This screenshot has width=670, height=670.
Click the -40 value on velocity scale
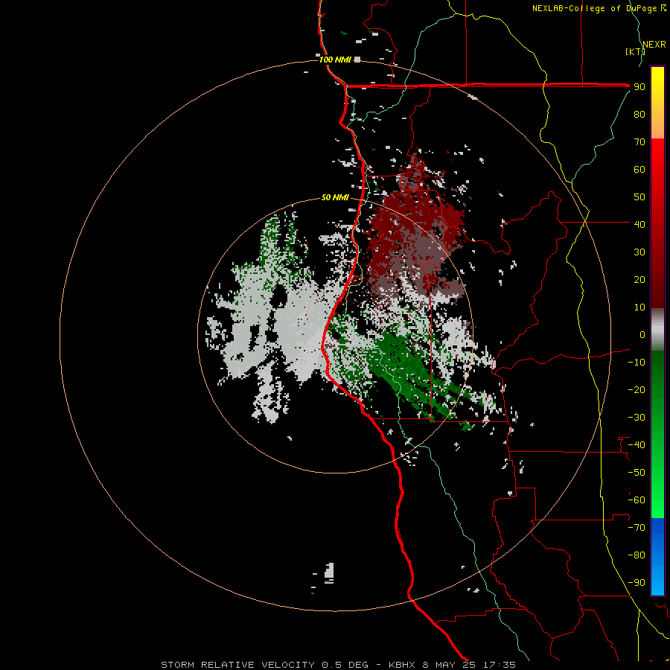coord(636,445)
